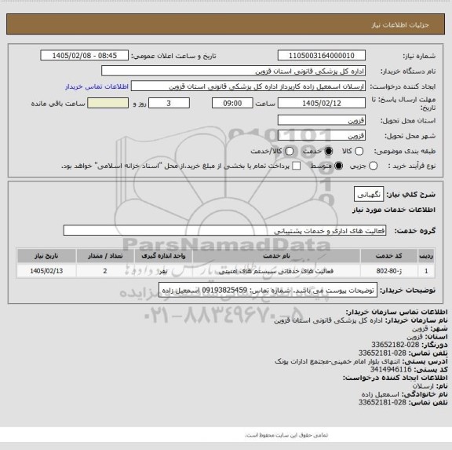Click the service group field فعالیت های اداری
Viewport: 452px width, 450px height.
click(224, 230)
